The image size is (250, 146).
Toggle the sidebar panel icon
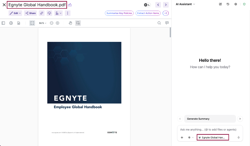3,23
